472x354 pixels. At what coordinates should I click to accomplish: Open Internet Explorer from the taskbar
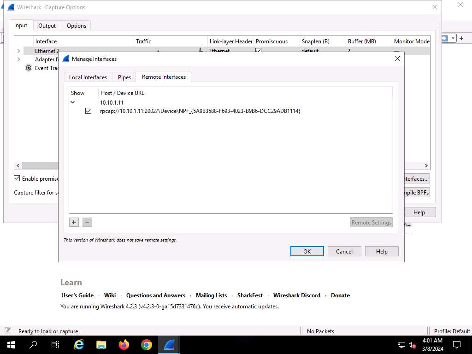[79, 345]
